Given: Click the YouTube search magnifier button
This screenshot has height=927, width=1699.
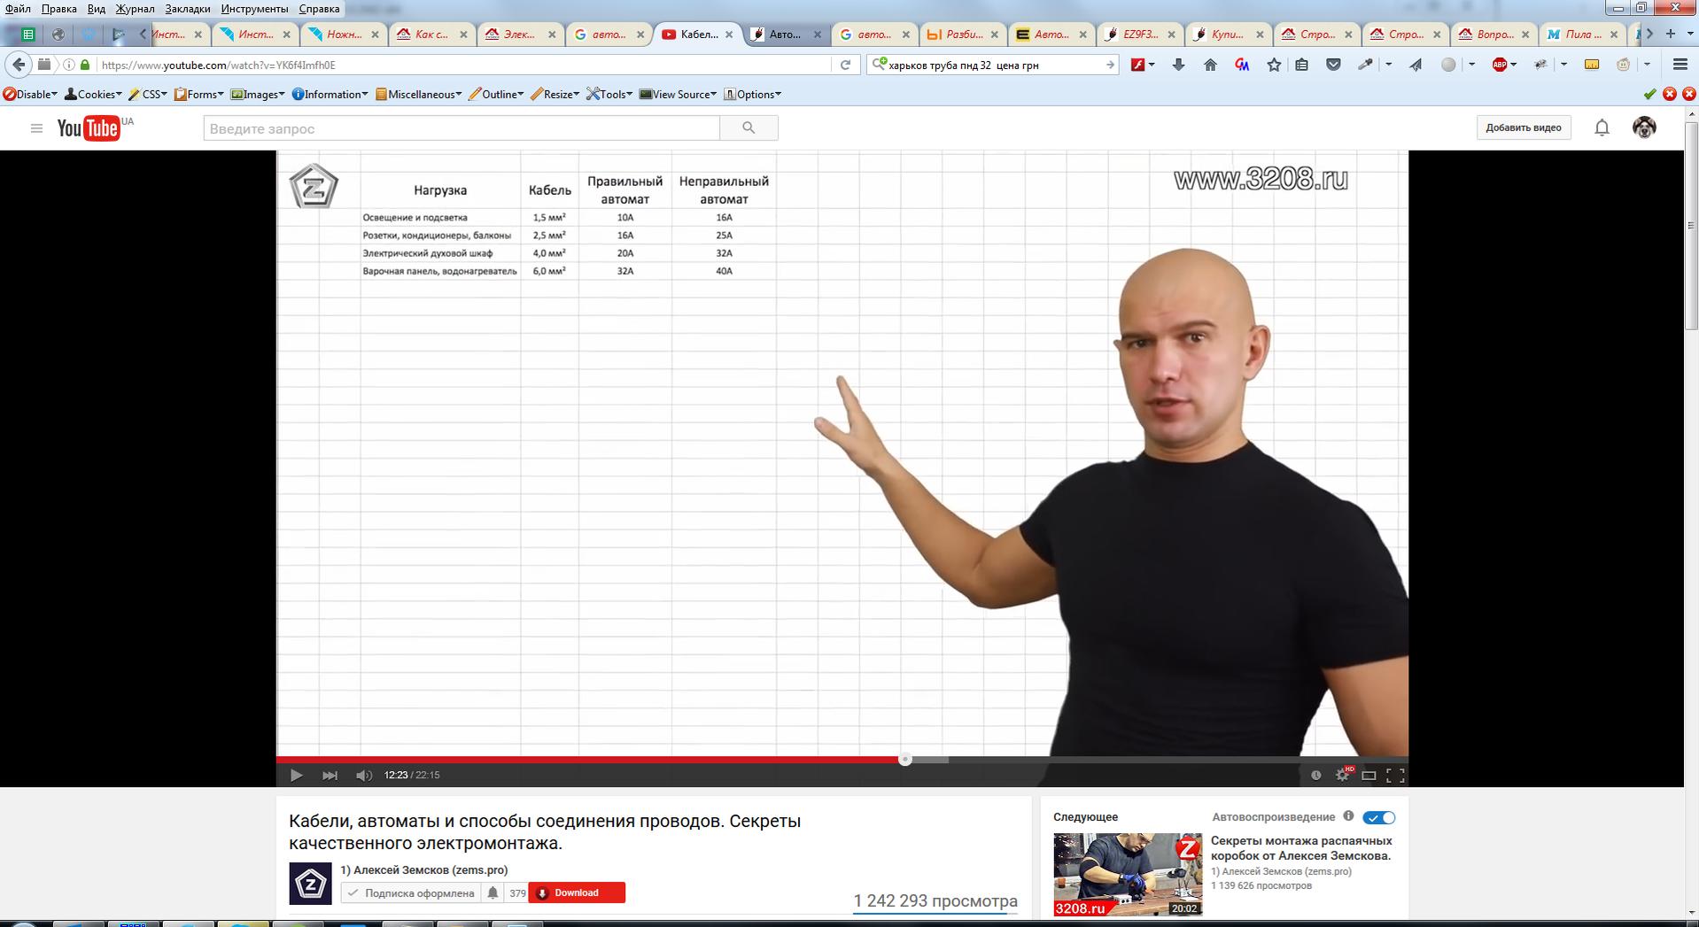Looking at the screenshot, I should pyautogui.click(x=749, y=128).
